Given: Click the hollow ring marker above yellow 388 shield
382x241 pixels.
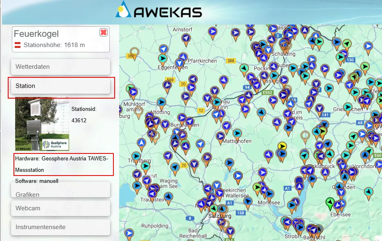Looking at the screenshot, I should [x=134, y=53].
